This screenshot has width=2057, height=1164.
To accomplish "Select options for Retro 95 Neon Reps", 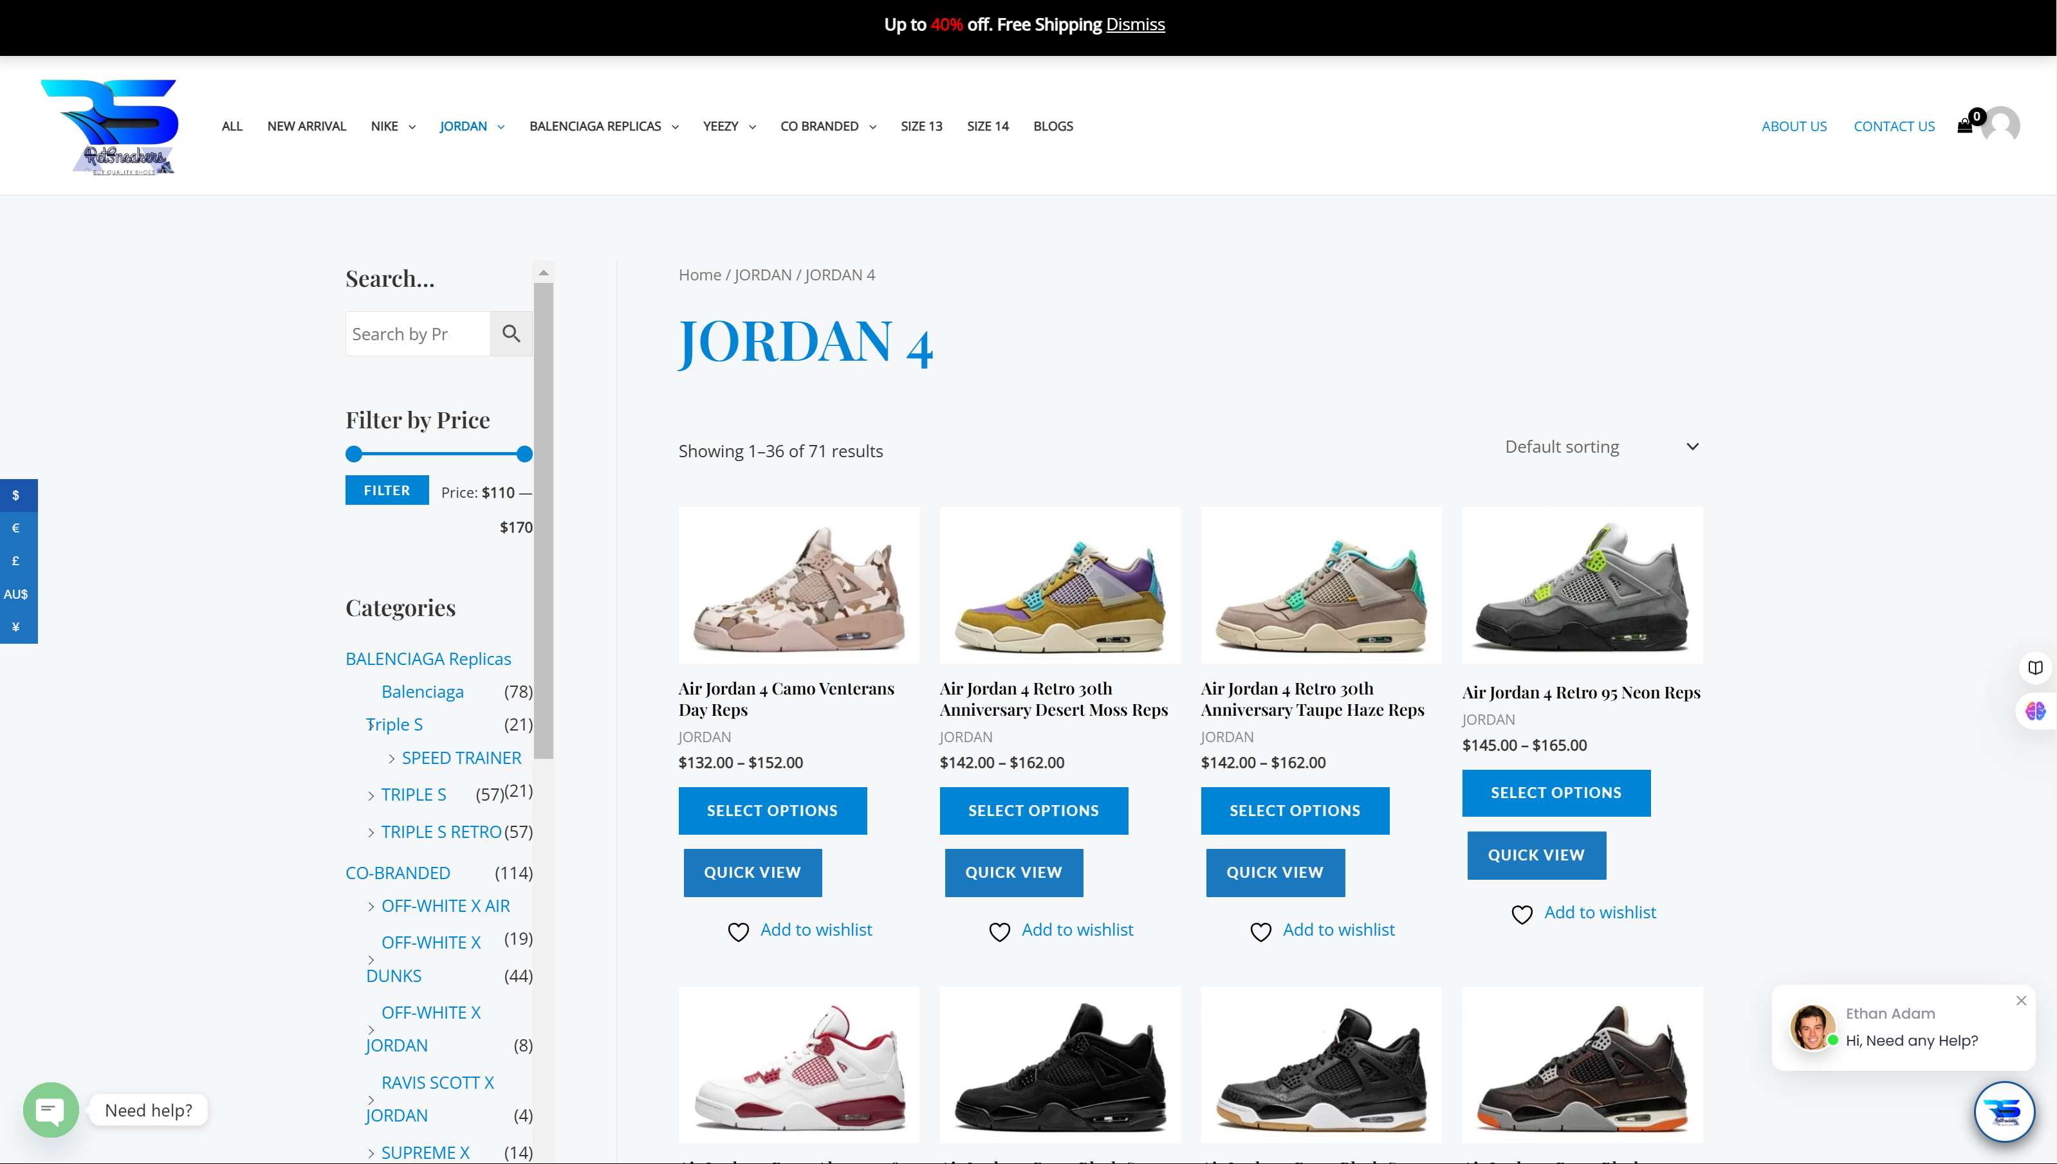I will [x=1556, y=793].
